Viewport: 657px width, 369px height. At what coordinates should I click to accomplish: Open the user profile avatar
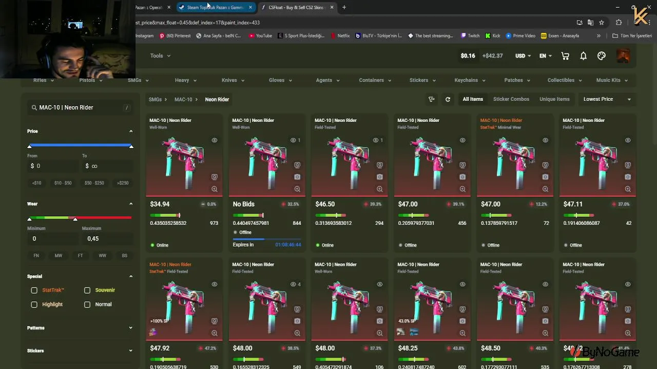(623, 55)
